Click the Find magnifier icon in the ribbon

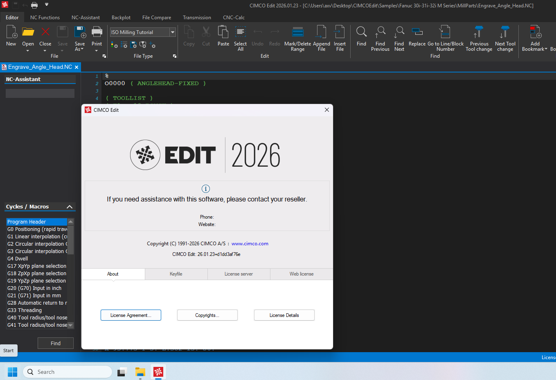coord(361,32)
